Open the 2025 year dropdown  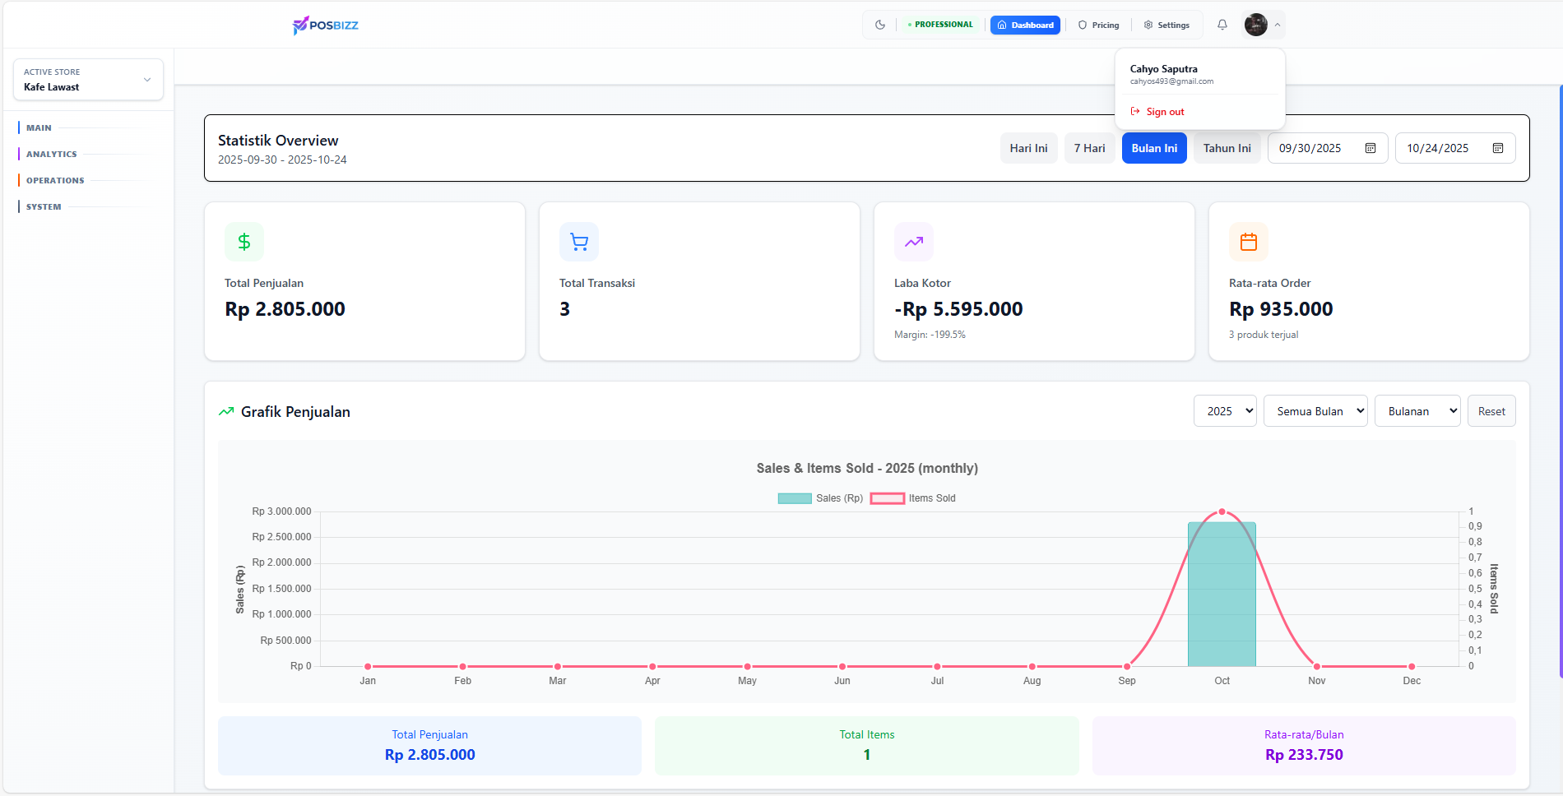[x=1225, y=411]
